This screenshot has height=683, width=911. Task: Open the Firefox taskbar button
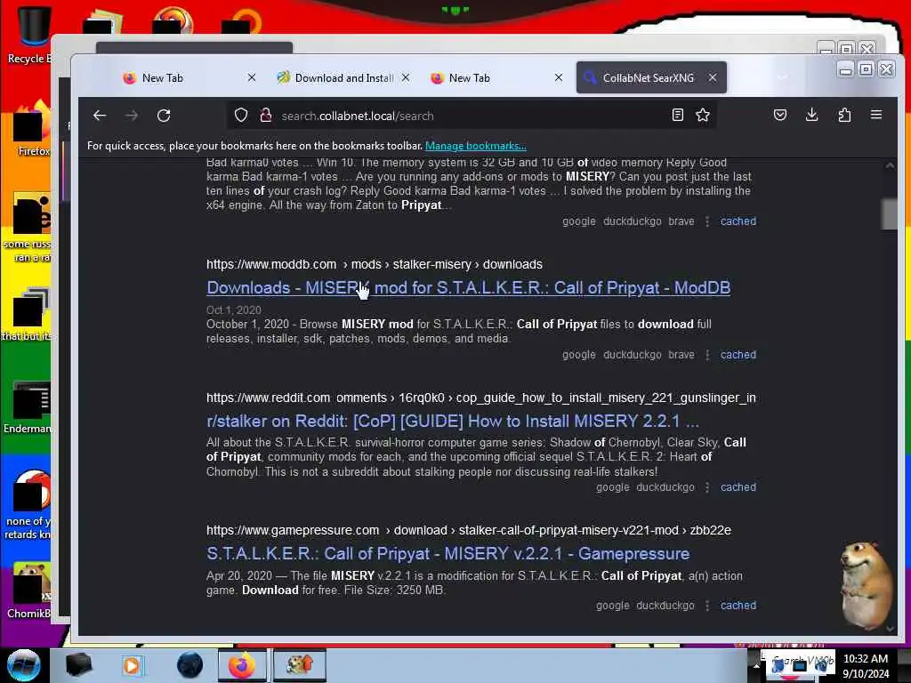pyautogui.click(x=242, y=665)
